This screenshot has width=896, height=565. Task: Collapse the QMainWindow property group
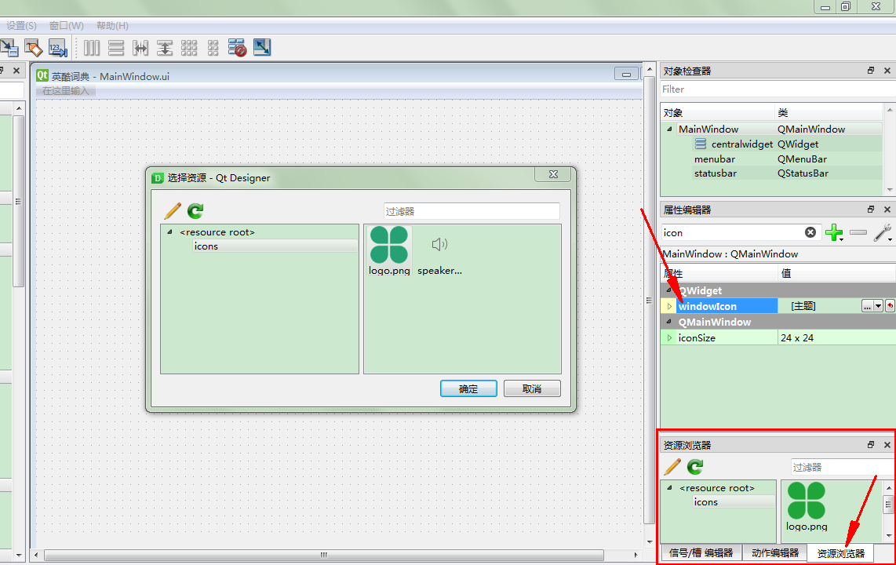coord(669,322)
